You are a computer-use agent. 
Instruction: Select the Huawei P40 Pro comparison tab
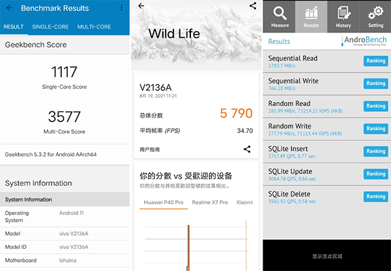point(164,203)
